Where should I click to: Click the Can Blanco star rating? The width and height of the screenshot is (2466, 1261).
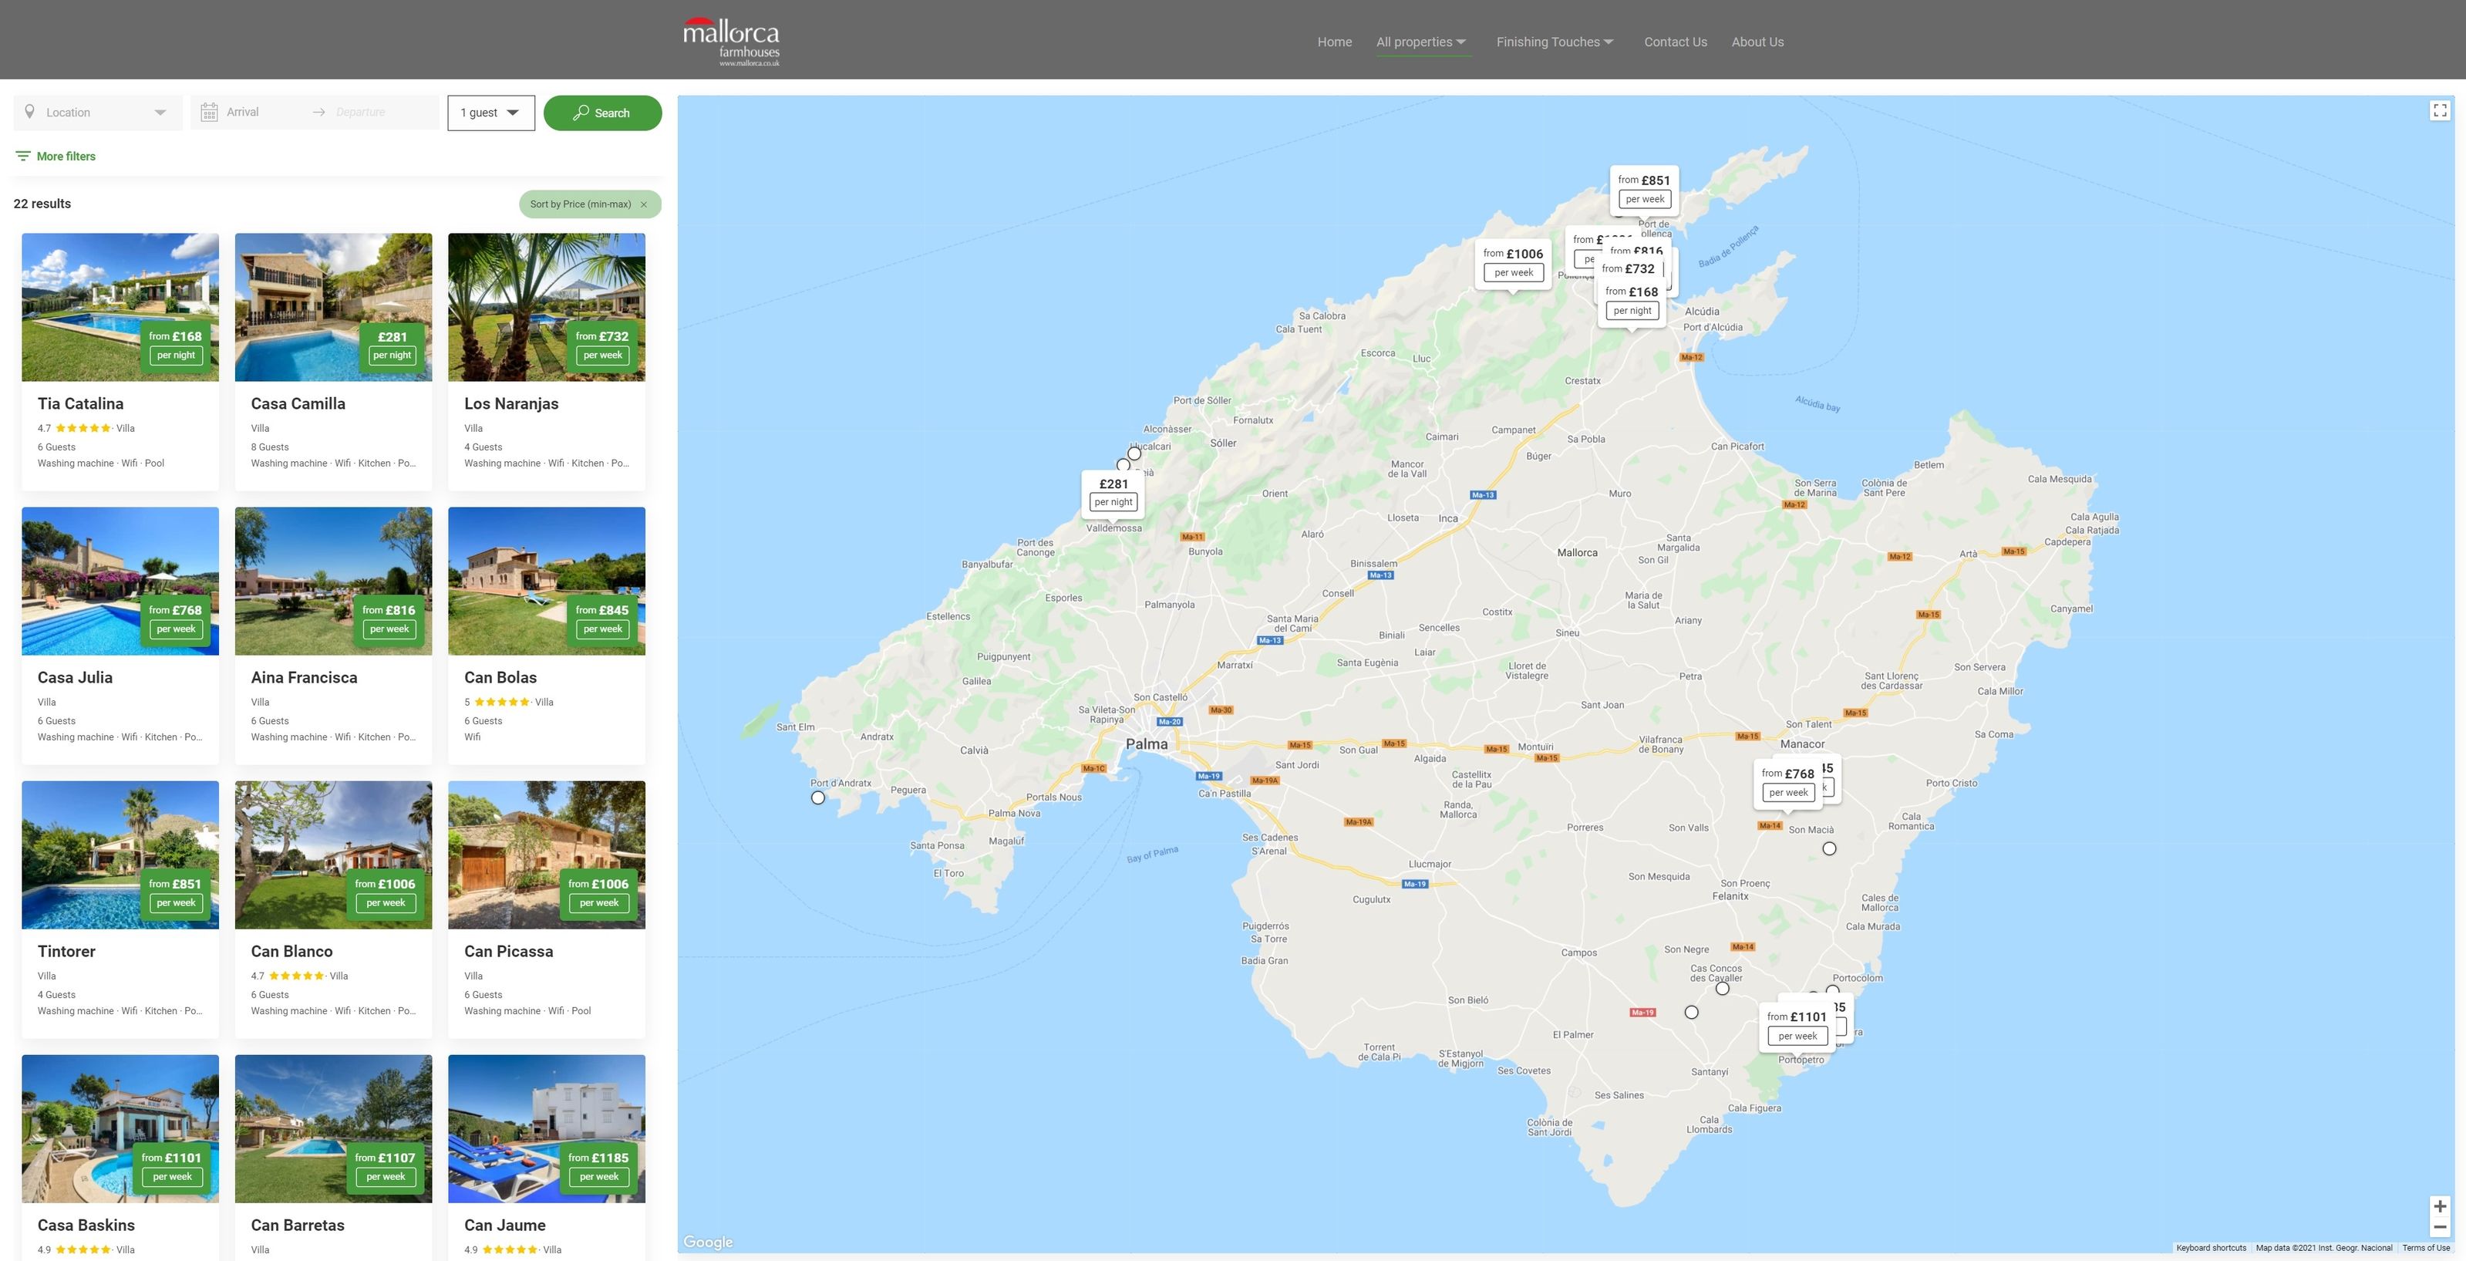[297, 976]
